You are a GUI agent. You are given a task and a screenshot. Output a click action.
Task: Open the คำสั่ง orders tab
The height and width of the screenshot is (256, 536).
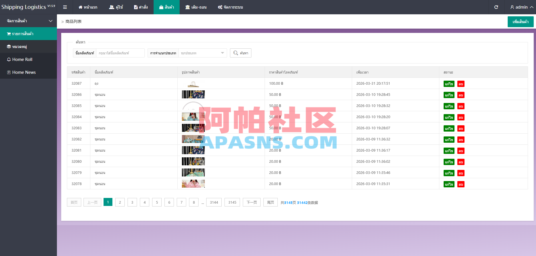(x=141, y=7)
